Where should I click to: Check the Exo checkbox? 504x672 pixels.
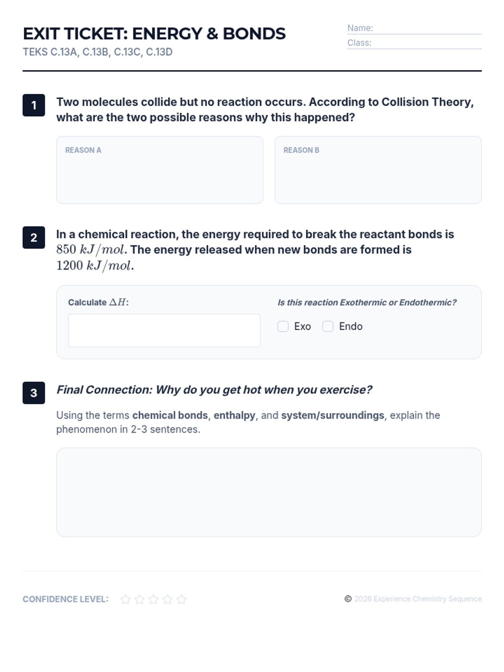tap(283, 326)
